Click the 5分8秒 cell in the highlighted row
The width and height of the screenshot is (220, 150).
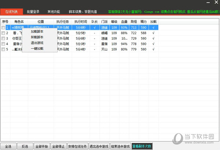point(81,28)
